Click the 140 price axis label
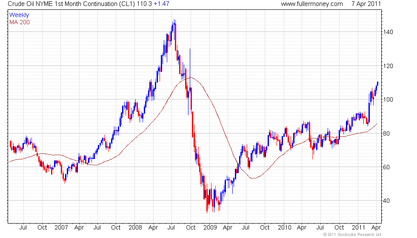 click(388, 32)
